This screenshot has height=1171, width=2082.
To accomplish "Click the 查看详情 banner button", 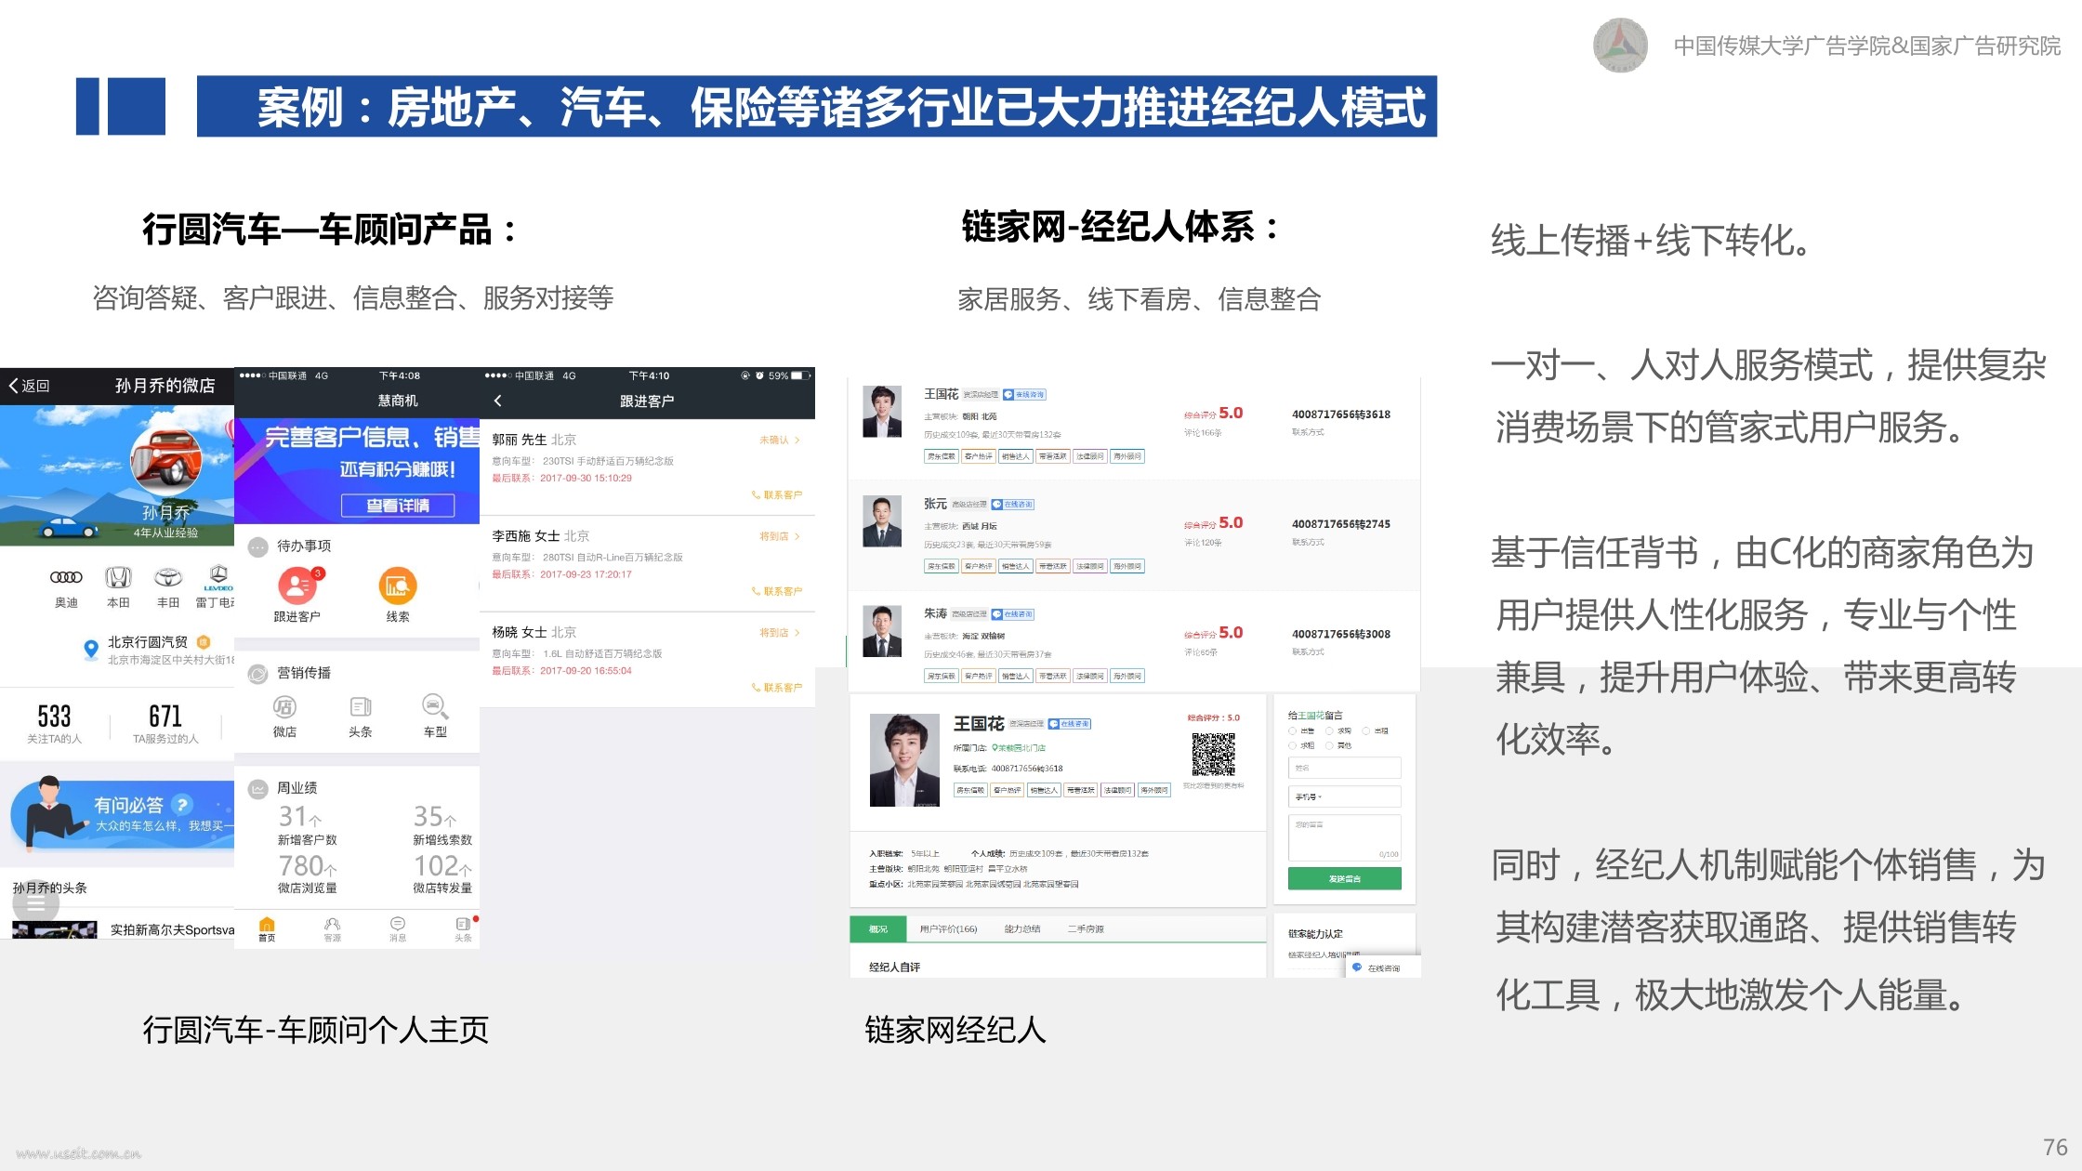I will (x=398, y=505).
